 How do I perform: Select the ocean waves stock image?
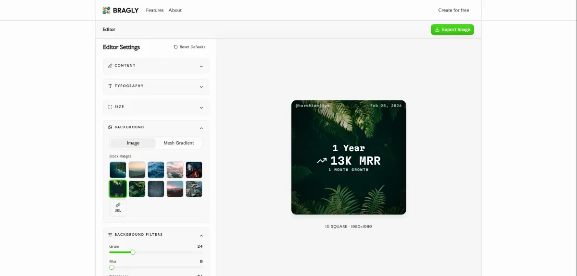coord(156,170)
